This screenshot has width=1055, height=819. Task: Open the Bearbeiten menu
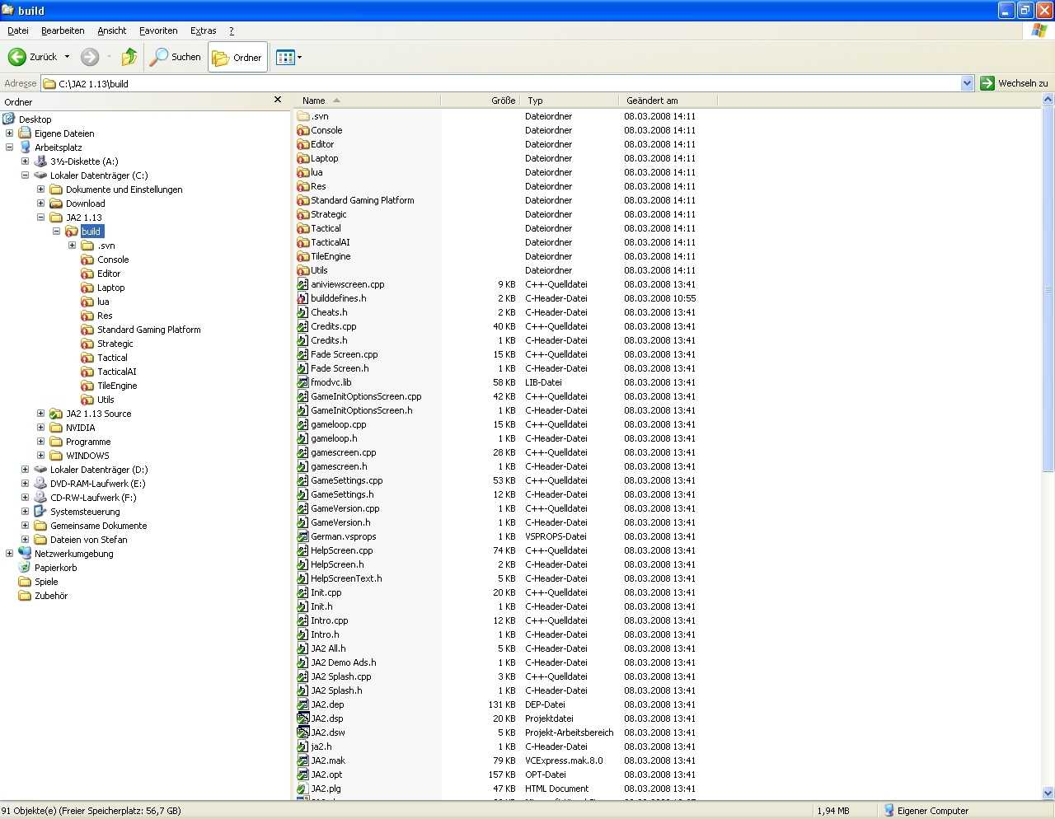pos(63,30)
